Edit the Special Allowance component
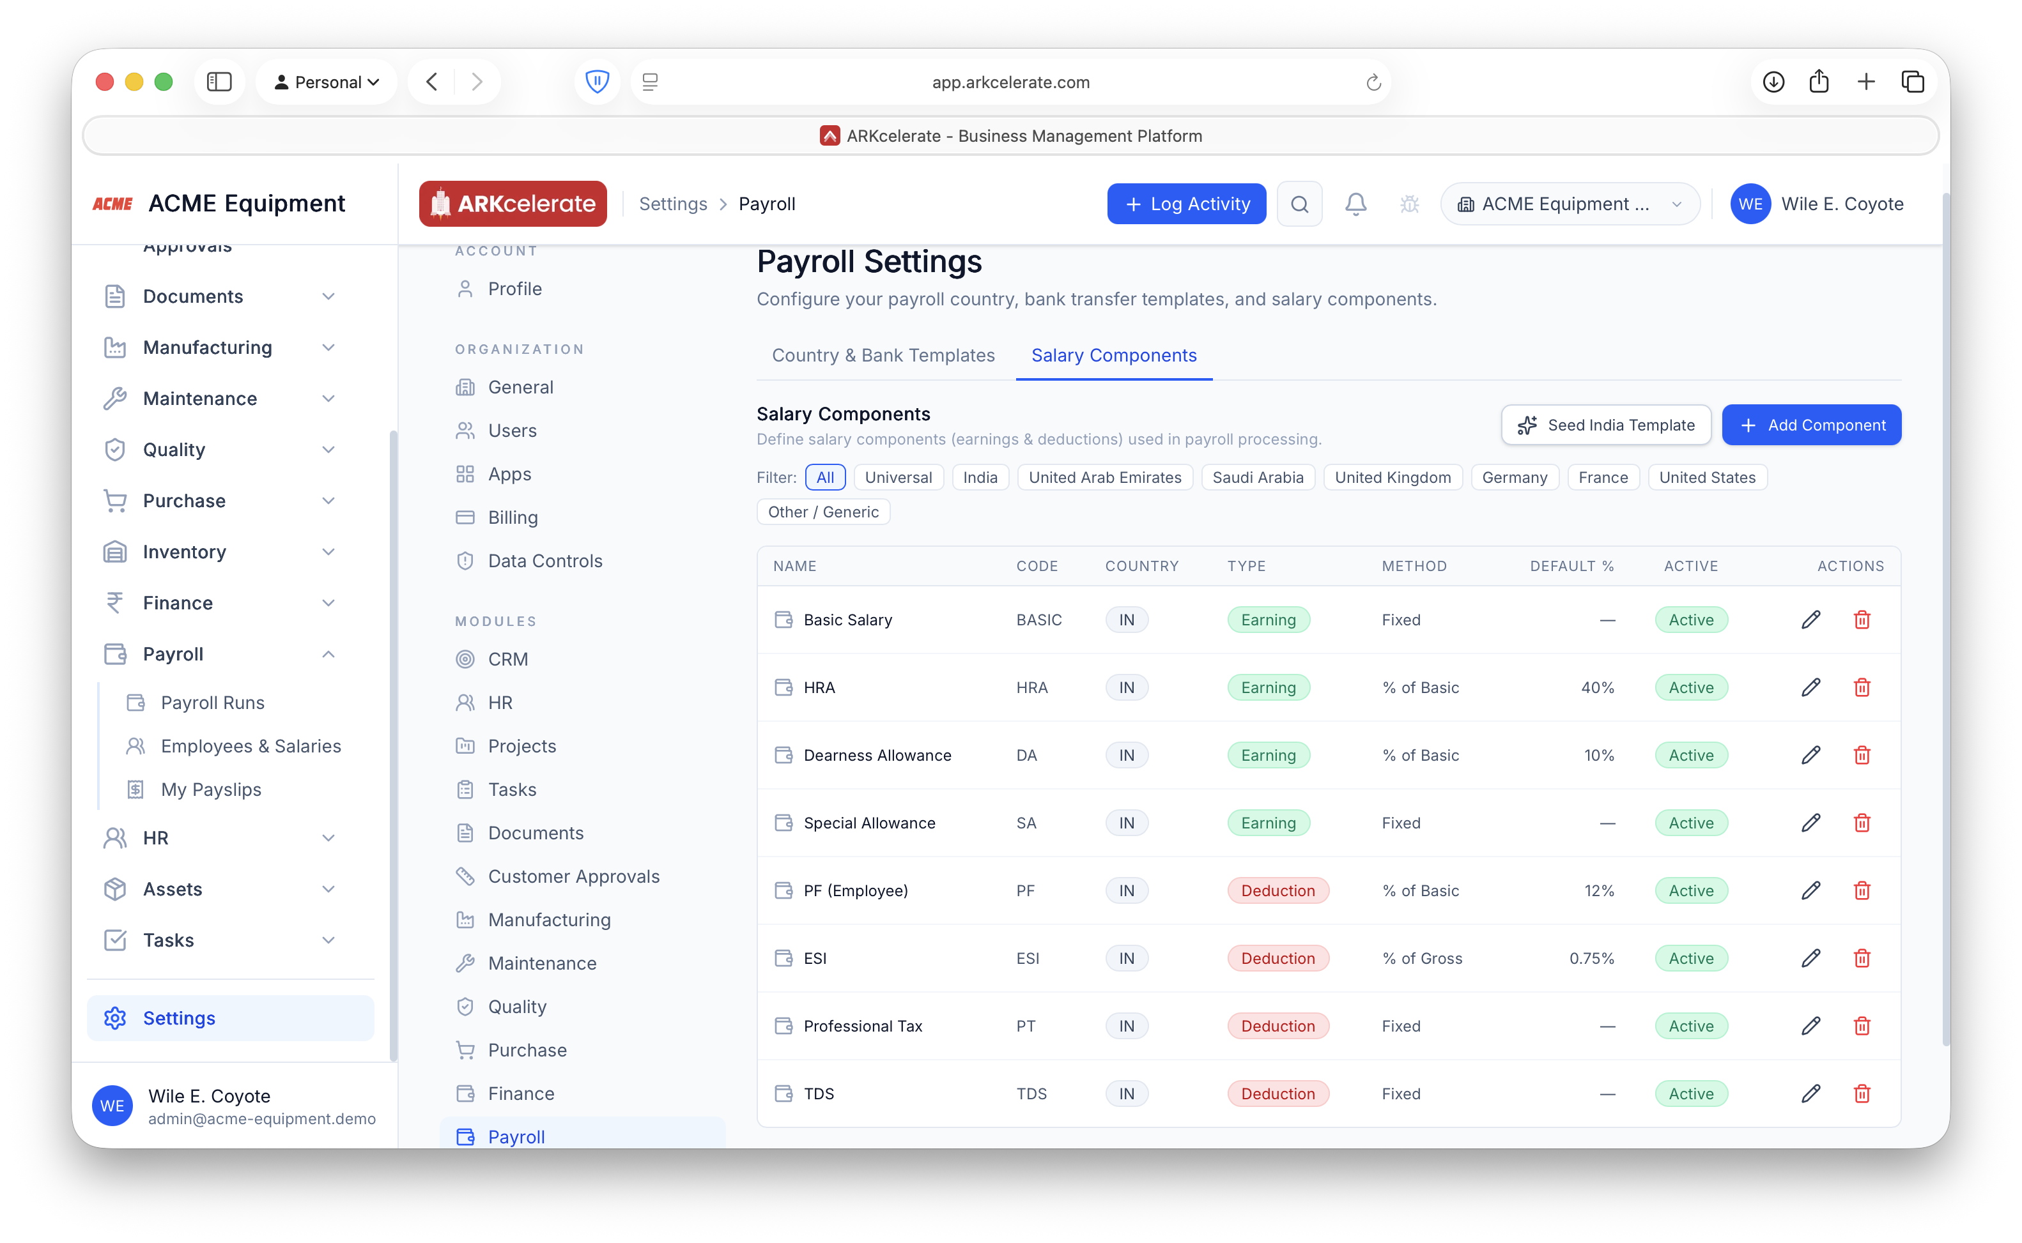2022x1243 pixels. (x=1810, y=823)
